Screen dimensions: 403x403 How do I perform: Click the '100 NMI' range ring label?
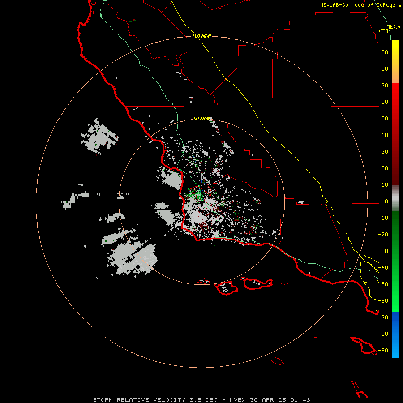point(201,36)
